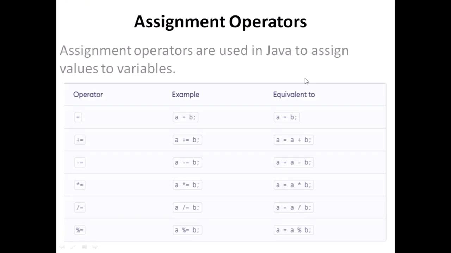451x253 pixels.
Task: Select the -= operator cell
Action: pyautogui.click(x=80, y=162)
